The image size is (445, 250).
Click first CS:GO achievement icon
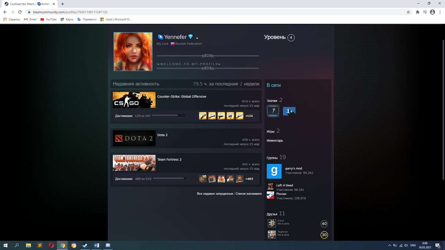point(203,116)
